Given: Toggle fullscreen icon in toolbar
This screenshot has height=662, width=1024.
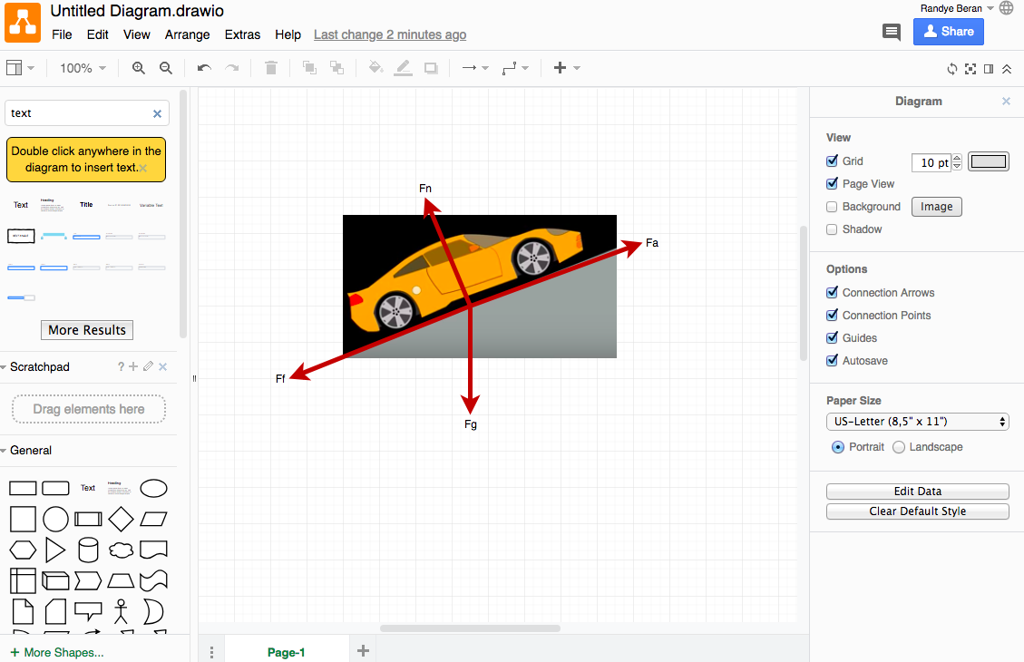Looking at the screenshot, I should tap(970, 69).
